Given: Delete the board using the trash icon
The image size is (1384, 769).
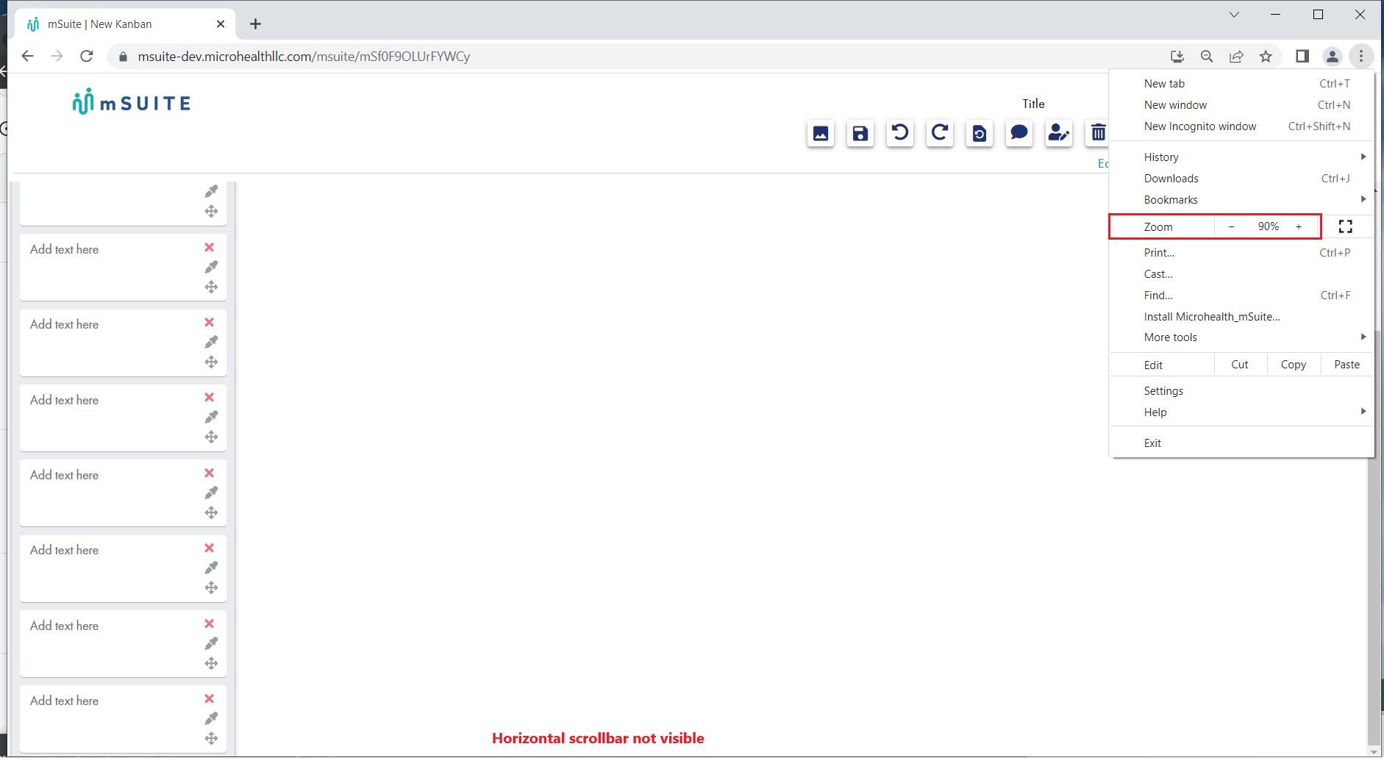Looking at the screenshot, I should (1099, 133).
